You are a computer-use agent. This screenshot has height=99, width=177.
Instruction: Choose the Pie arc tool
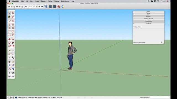pos(13,35)
